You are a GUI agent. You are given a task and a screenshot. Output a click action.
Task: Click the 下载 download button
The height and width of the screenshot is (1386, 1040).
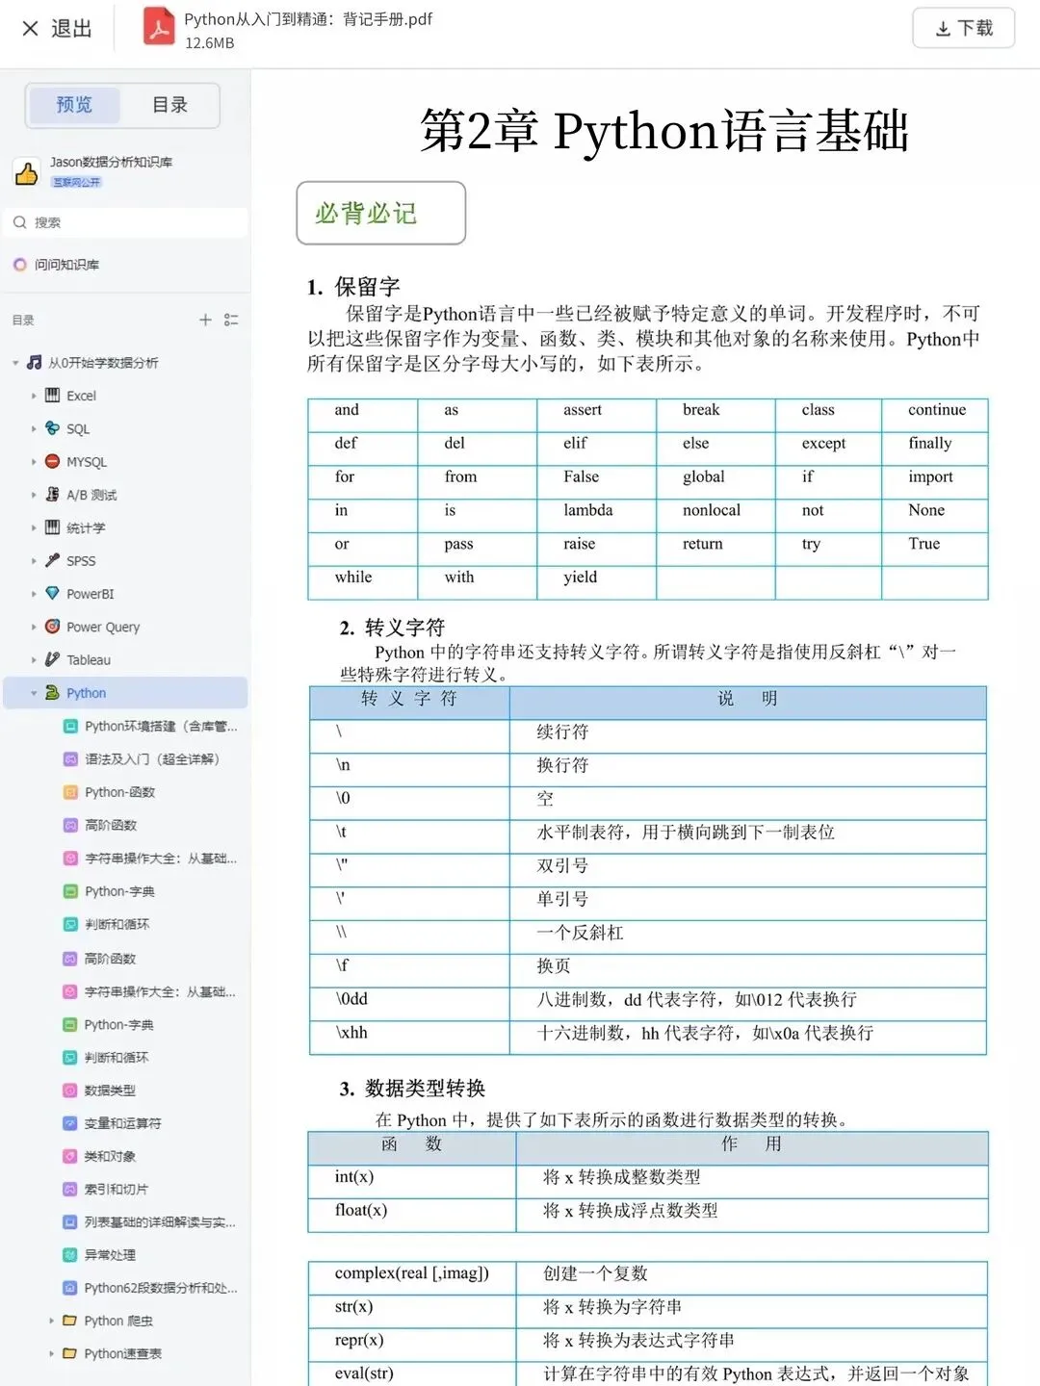[964, 28]
